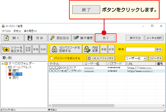This screenshot has height=112, width=166.
Task: Open 認証設定 key icon button
Action: [59, 38]
